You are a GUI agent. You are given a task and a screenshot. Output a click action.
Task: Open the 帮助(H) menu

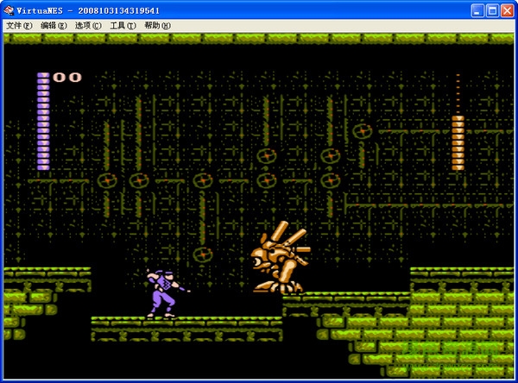coord(157,25)
